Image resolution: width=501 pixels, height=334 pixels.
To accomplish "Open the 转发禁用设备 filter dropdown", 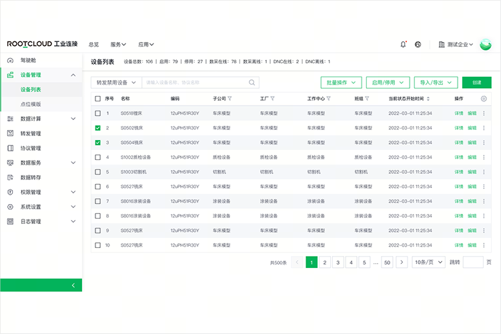I will (116, 83).
